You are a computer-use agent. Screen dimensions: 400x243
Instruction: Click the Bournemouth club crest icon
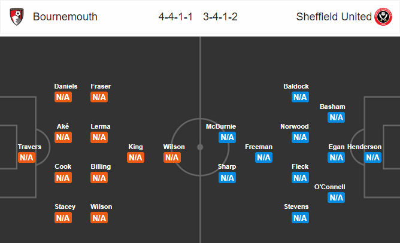[x=17, y=17]
